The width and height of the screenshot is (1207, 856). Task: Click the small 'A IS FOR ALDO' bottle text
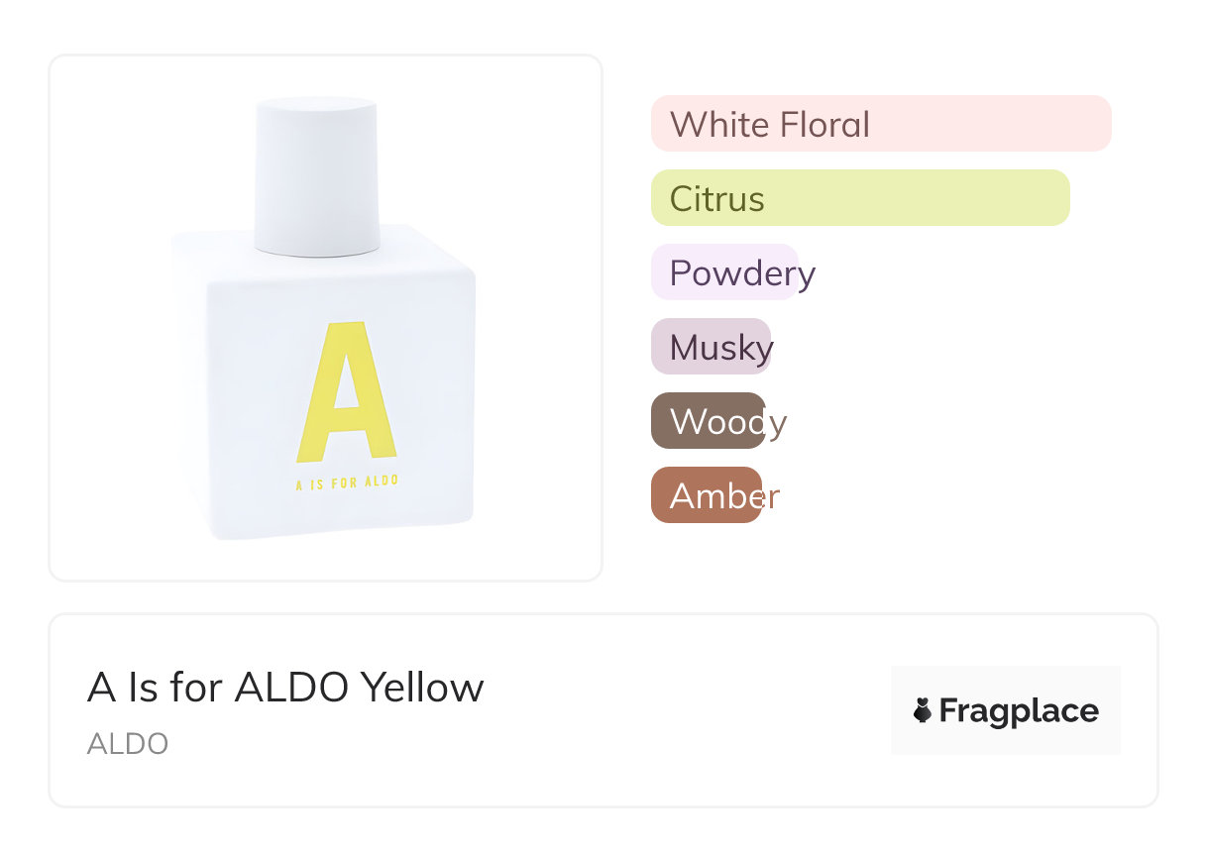tap(347, 482)
